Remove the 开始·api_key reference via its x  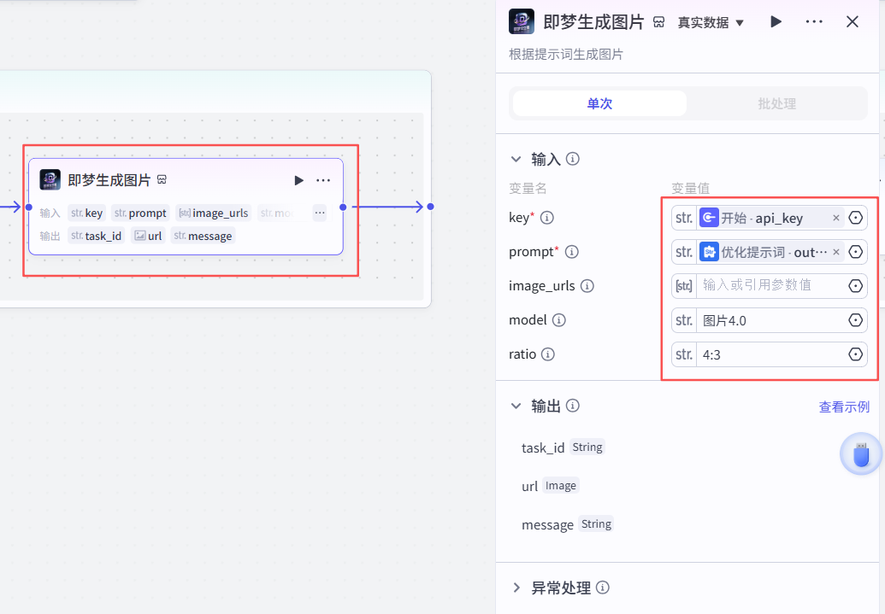click(x=835, y=218)
